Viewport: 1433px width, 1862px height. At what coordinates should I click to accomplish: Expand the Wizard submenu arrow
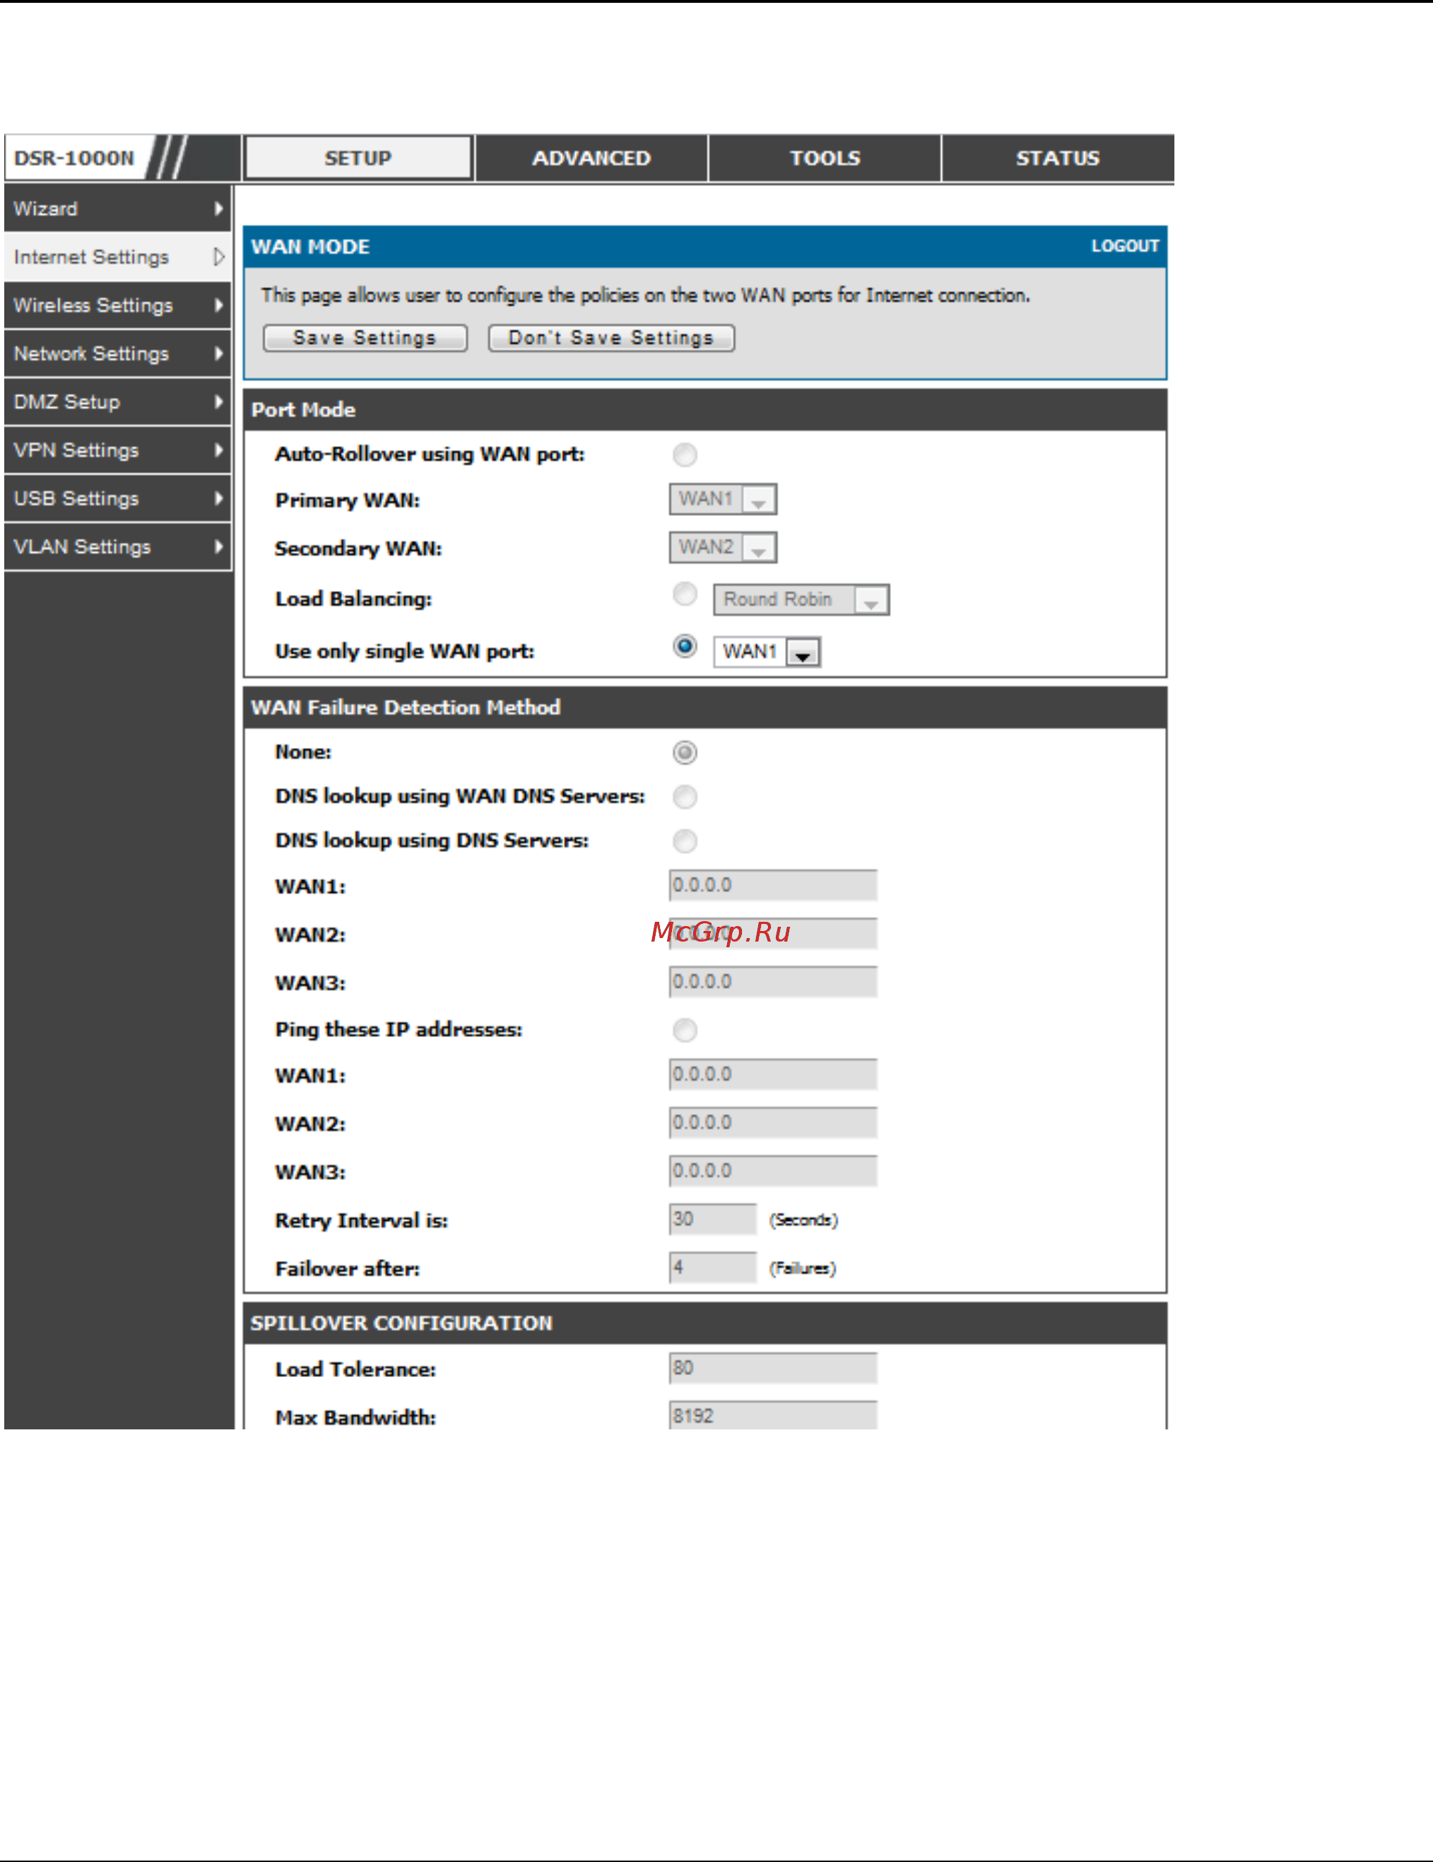[x=219, y=208]
